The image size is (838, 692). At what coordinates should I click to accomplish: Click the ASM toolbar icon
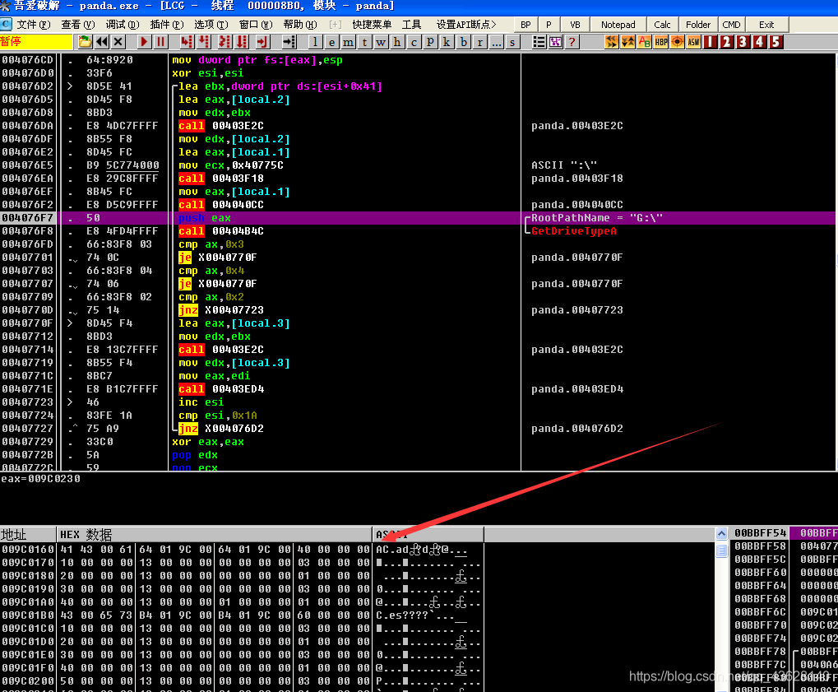point(693,42)
